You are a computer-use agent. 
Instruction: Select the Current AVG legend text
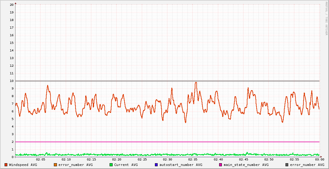click(126, 165)
